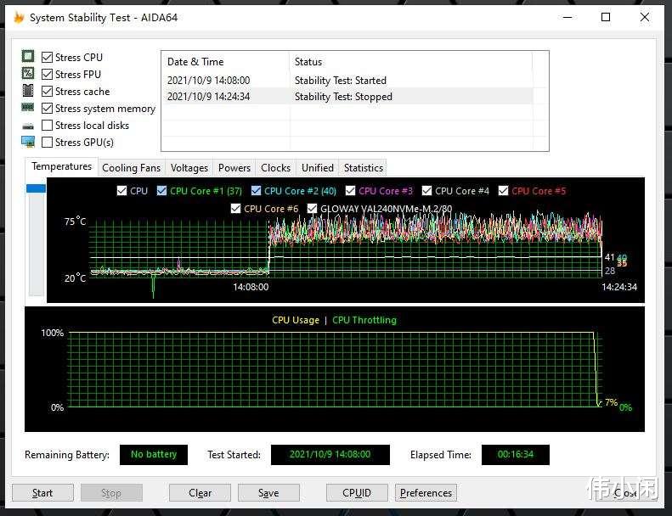
Task: Select the Stability Test: Stopped log row
Action: pyautogui.click(x=347, y=97)
